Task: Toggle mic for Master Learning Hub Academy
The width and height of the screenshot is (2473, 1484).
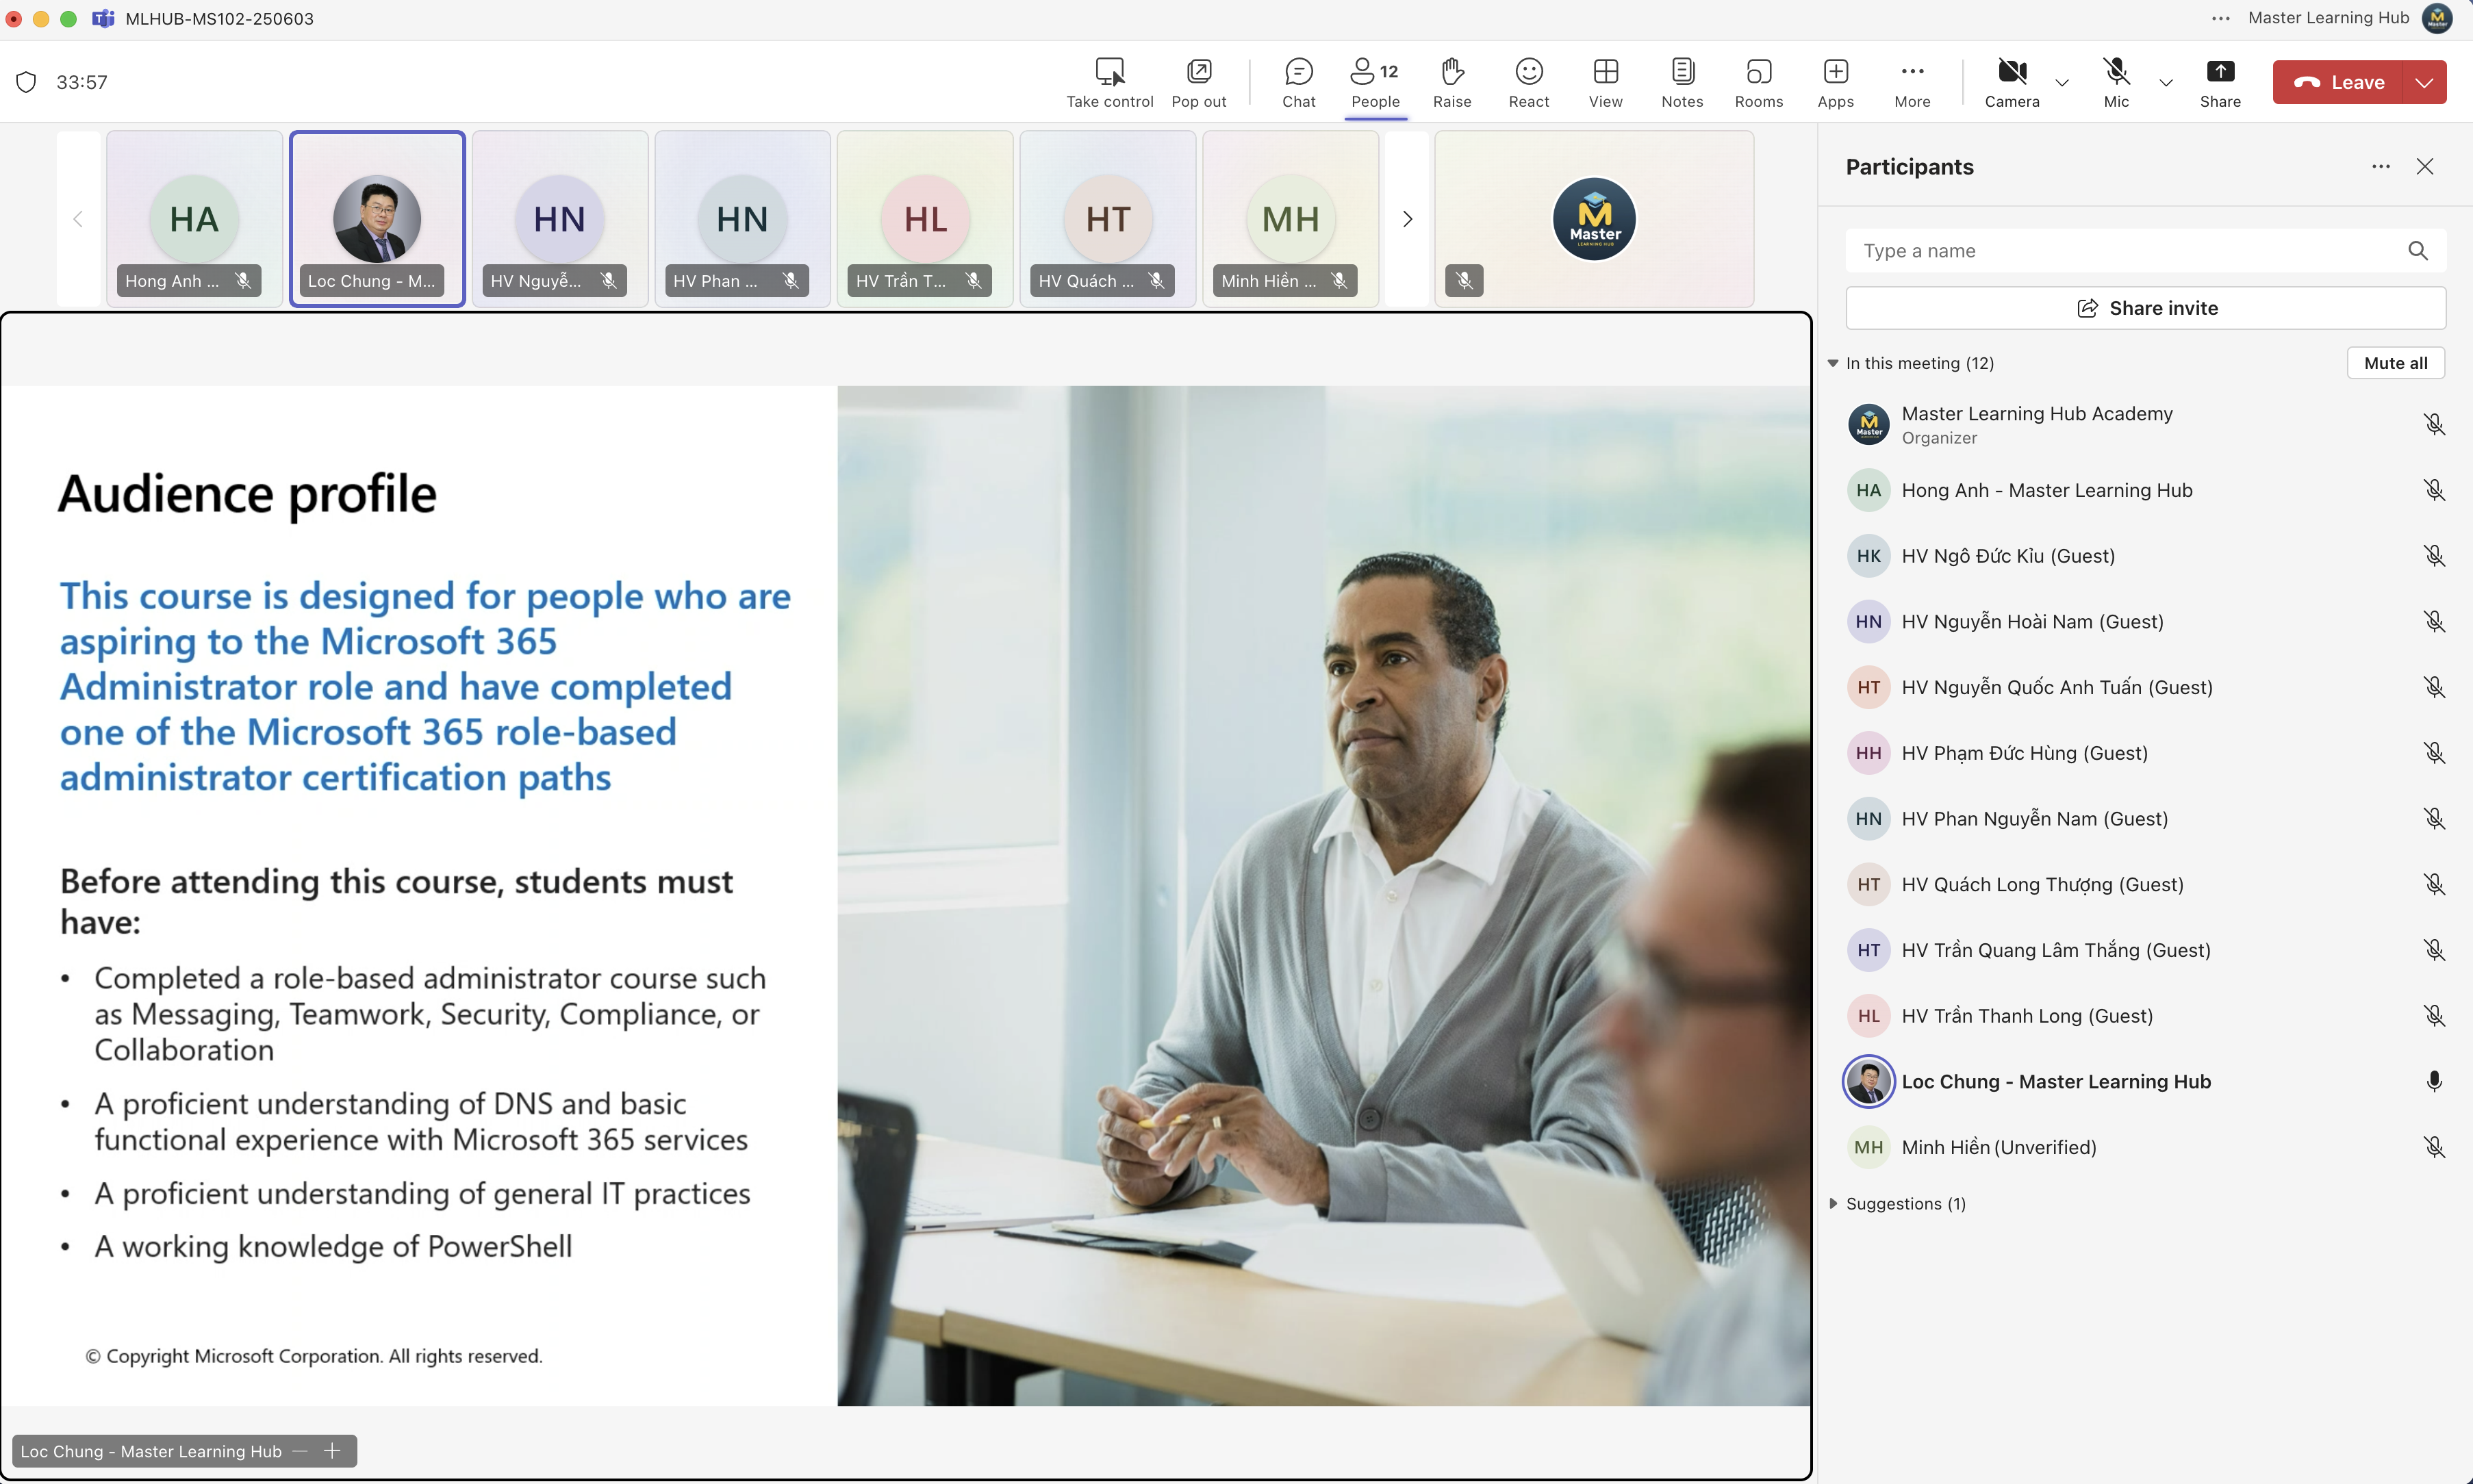Action: coord(2434,425)
